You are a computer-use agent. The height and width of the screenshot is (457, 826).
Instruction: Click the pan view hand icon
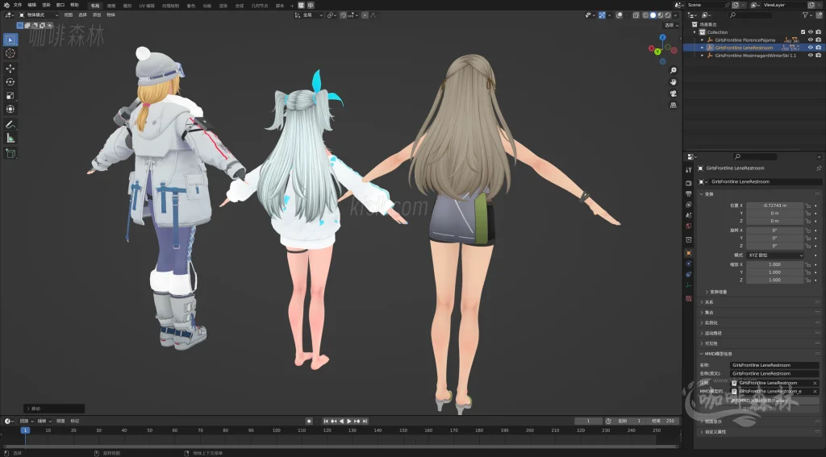(674, 81)
